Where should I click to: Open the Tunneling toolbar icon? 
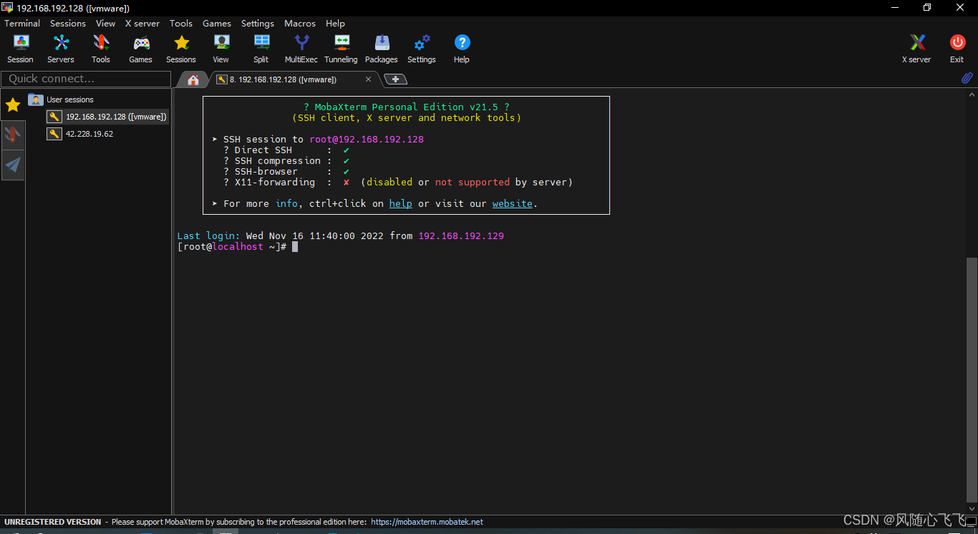coord(342,49)
